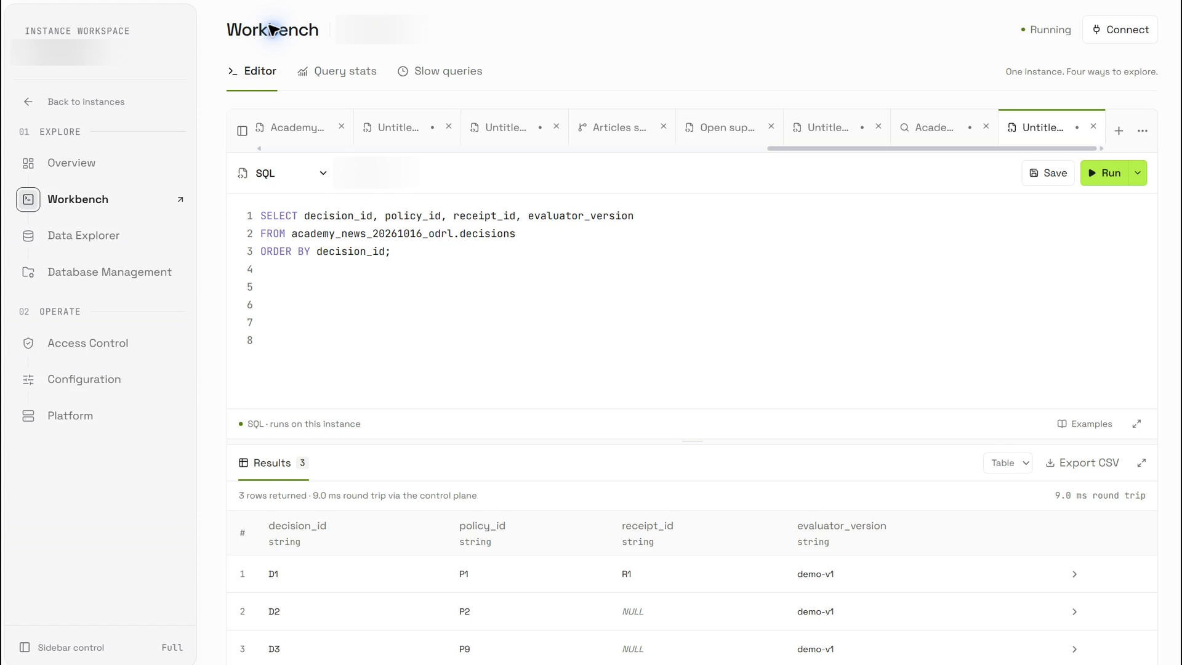Expand row D3 details chevron
Screen dimensions: 1182x665
click(x=1074, y=650)
